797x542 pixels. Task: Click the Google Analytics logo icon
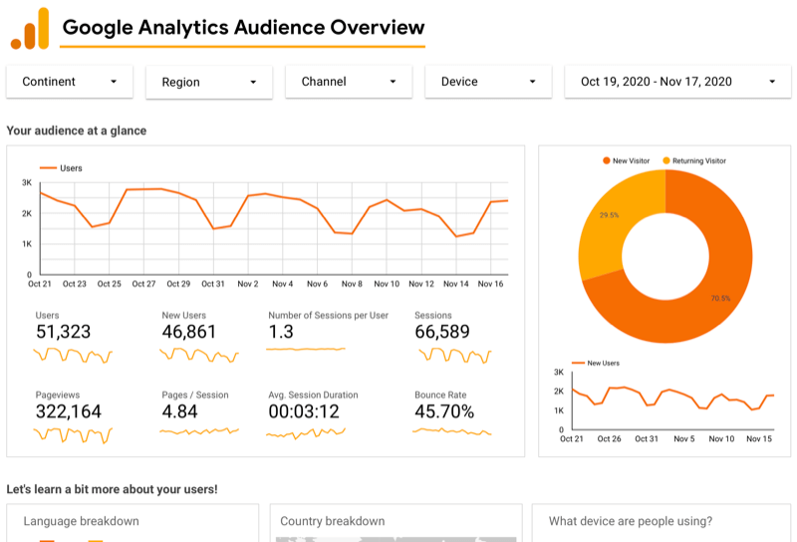point(30,29)
